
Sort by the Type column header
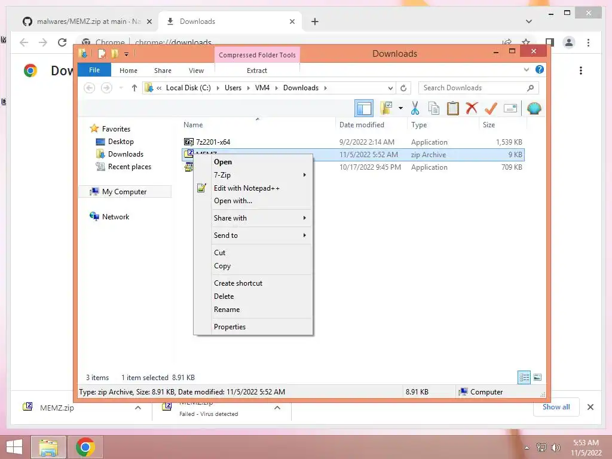443,125
